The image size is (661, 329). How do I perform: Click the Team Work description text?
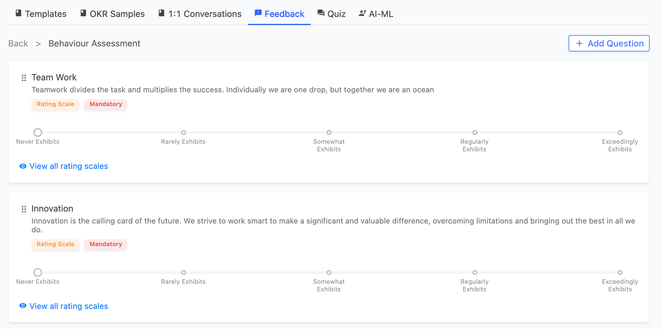pyautogui.click(x=233, y=90)
